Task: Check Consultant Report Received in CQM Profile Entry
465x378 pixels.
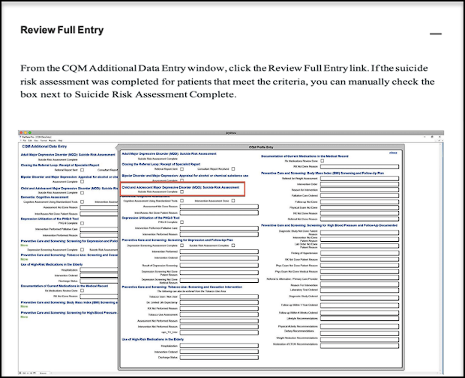Action: tap(233, 169)
